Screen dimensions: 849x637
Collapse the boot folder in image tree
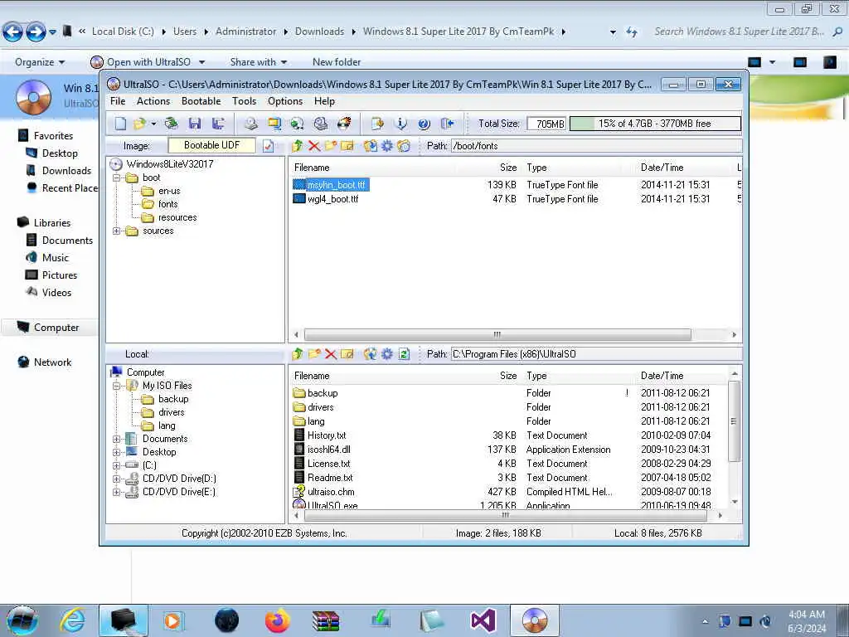116,177
